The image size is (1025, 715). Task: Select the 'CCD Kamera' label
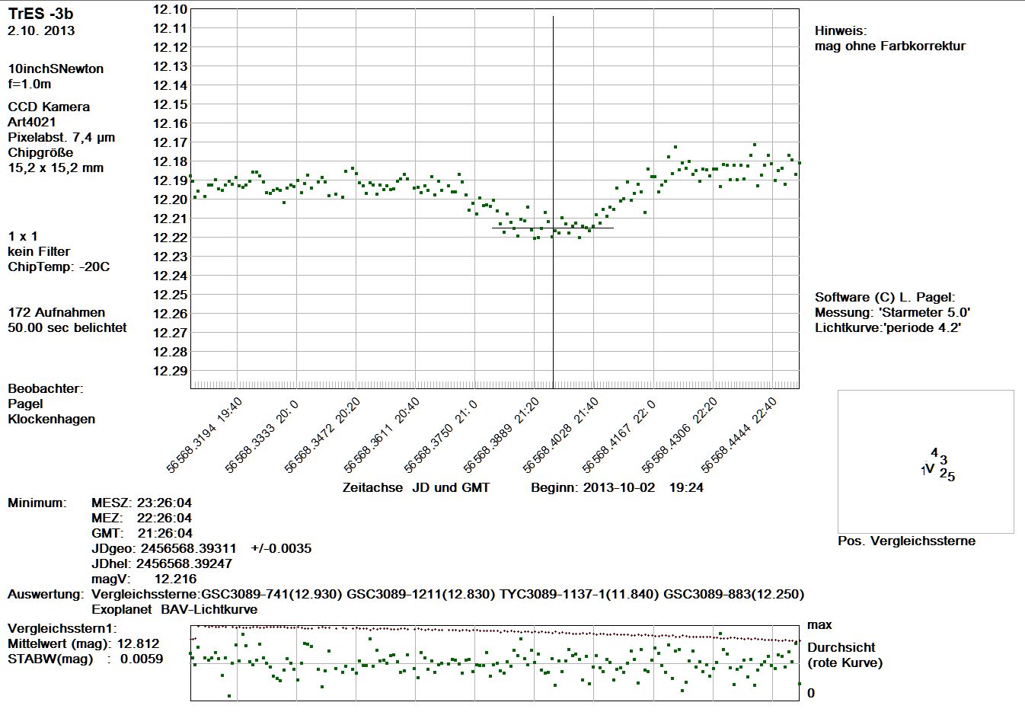tap(49, 107)
